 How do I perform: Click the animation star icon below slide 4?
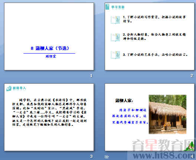click(x=107, y=157)
